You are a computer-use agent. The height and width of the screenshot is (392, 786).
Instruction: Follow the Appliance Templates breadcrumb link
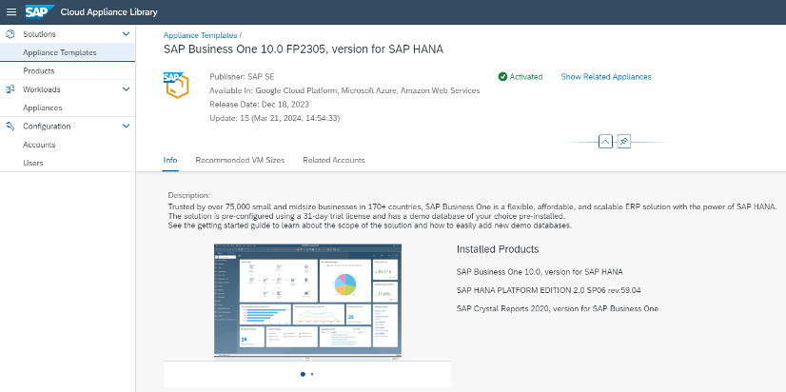pyautogui.click(x=200, y=35)
